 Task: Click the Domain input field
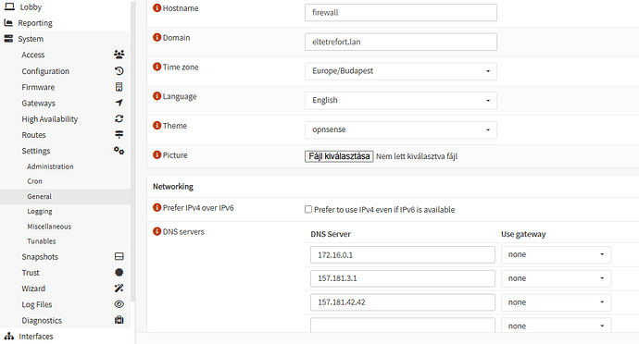(401, 42)
